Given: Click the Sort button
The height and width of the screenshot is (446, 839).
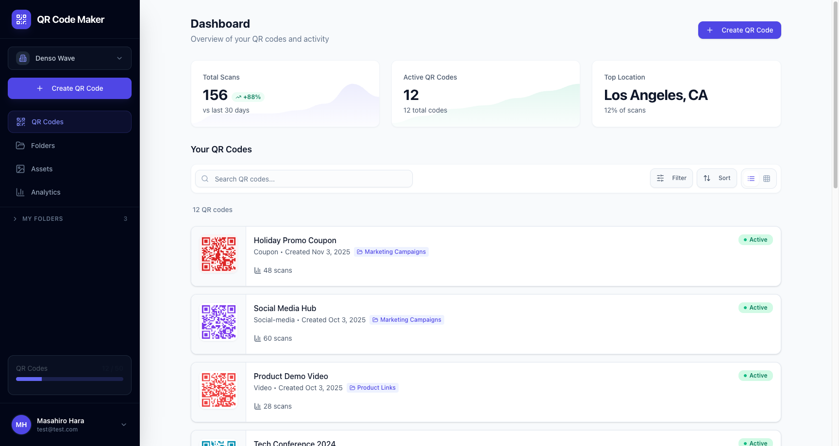Looking at the screenshot, I should point(717,178).
